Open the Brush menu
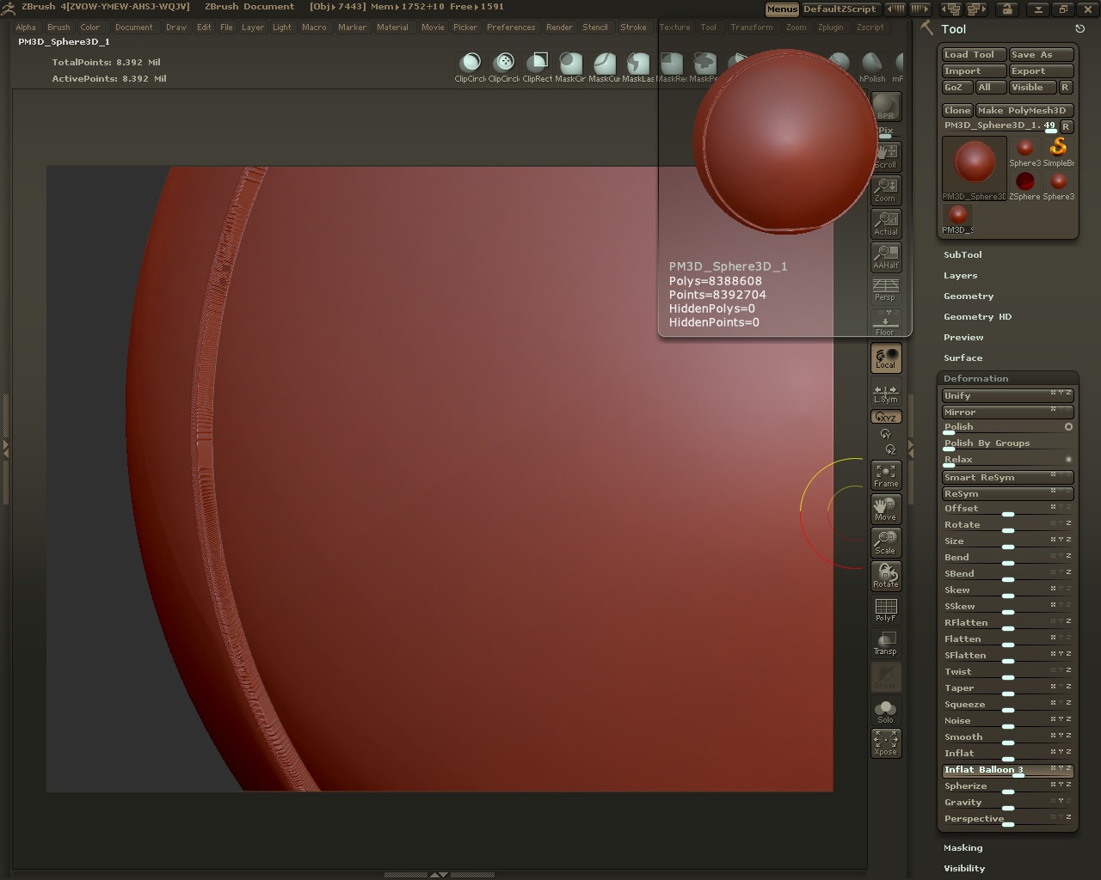This screenshot has width=1101, height=880. tap(58, 27)
